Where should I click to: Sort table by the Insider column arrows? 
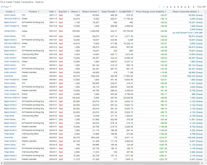14,12
